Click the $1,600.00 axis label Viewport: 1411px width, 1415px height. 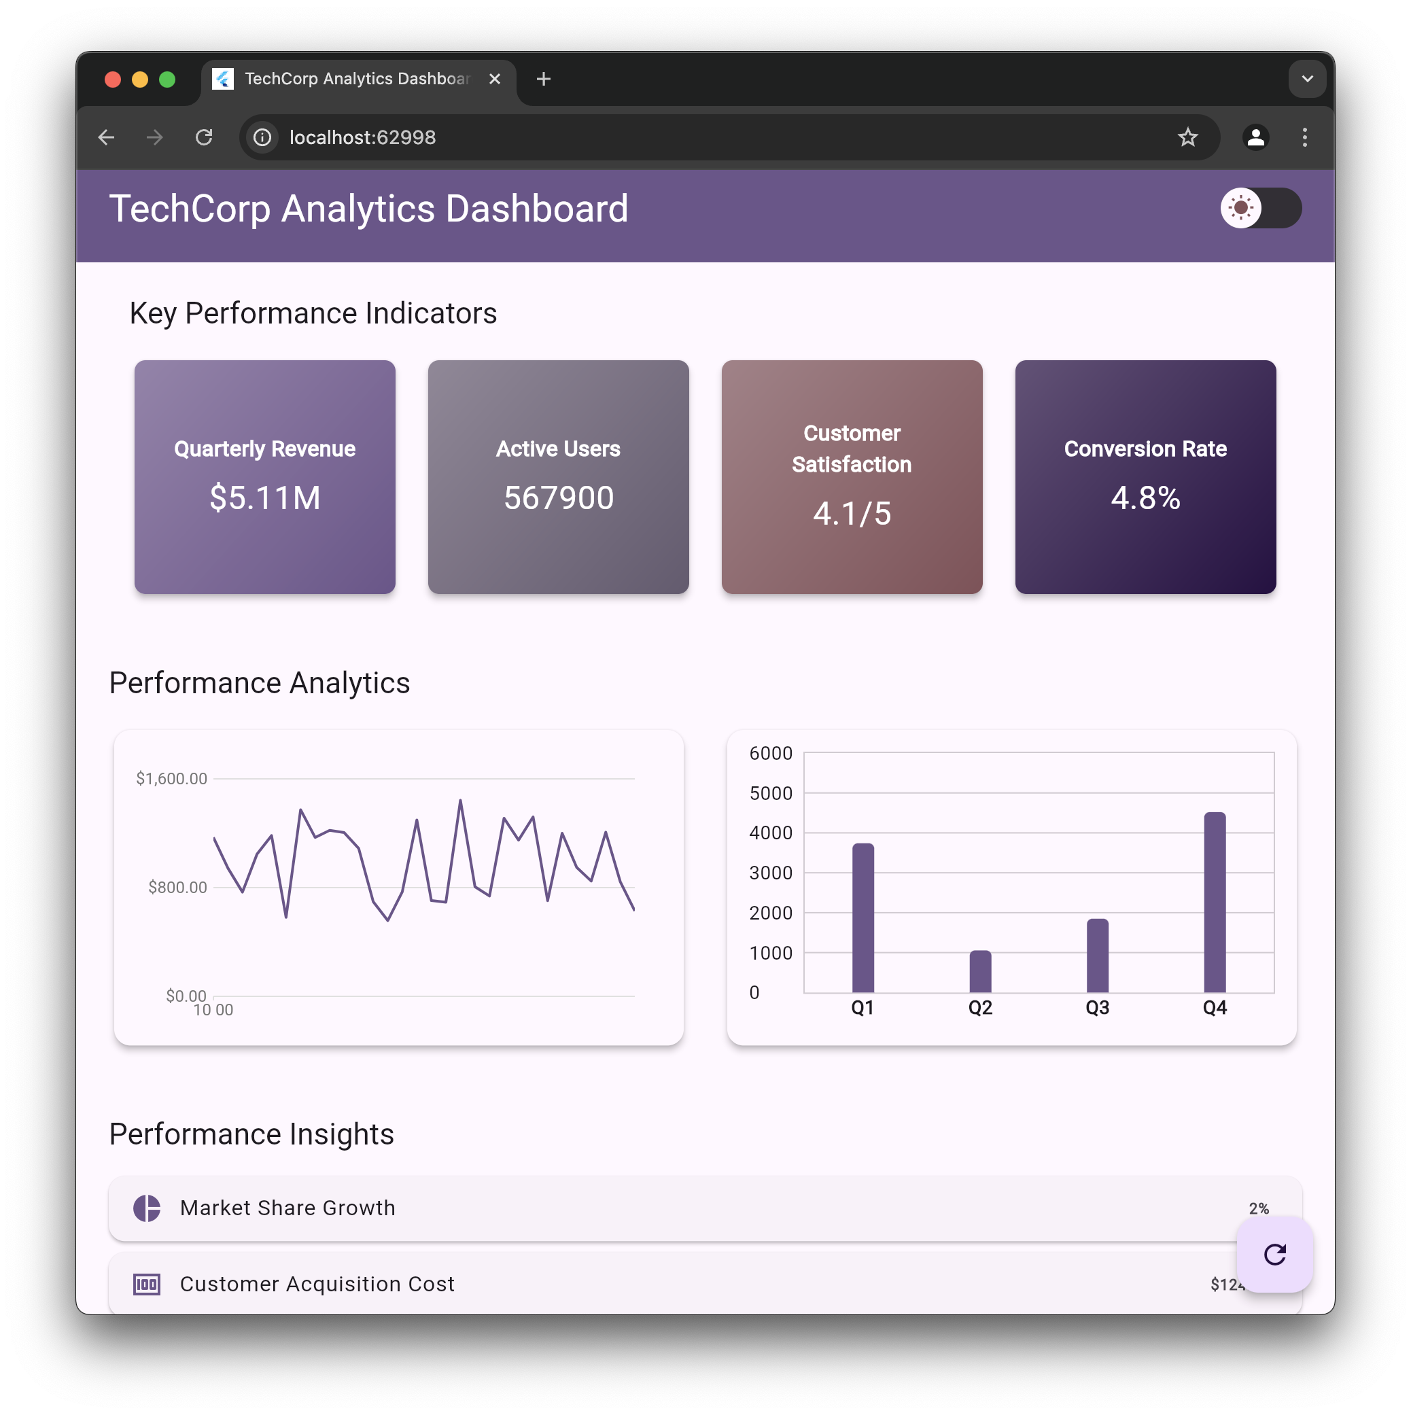click(171, 779)
